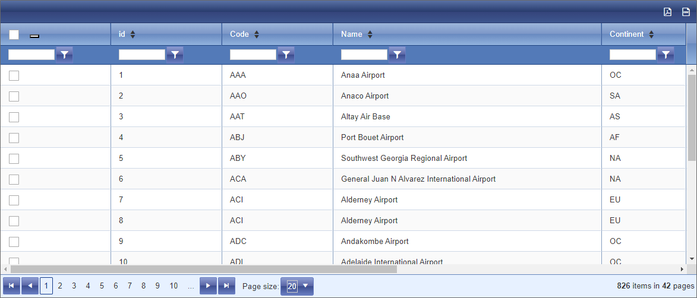Select the Port Bouet Airport row checkbox

pos(14,138)
